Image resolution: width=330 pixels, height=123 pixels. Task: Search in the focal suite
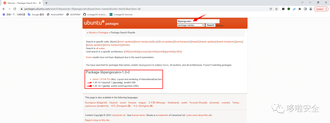click(x=155, y=42)
